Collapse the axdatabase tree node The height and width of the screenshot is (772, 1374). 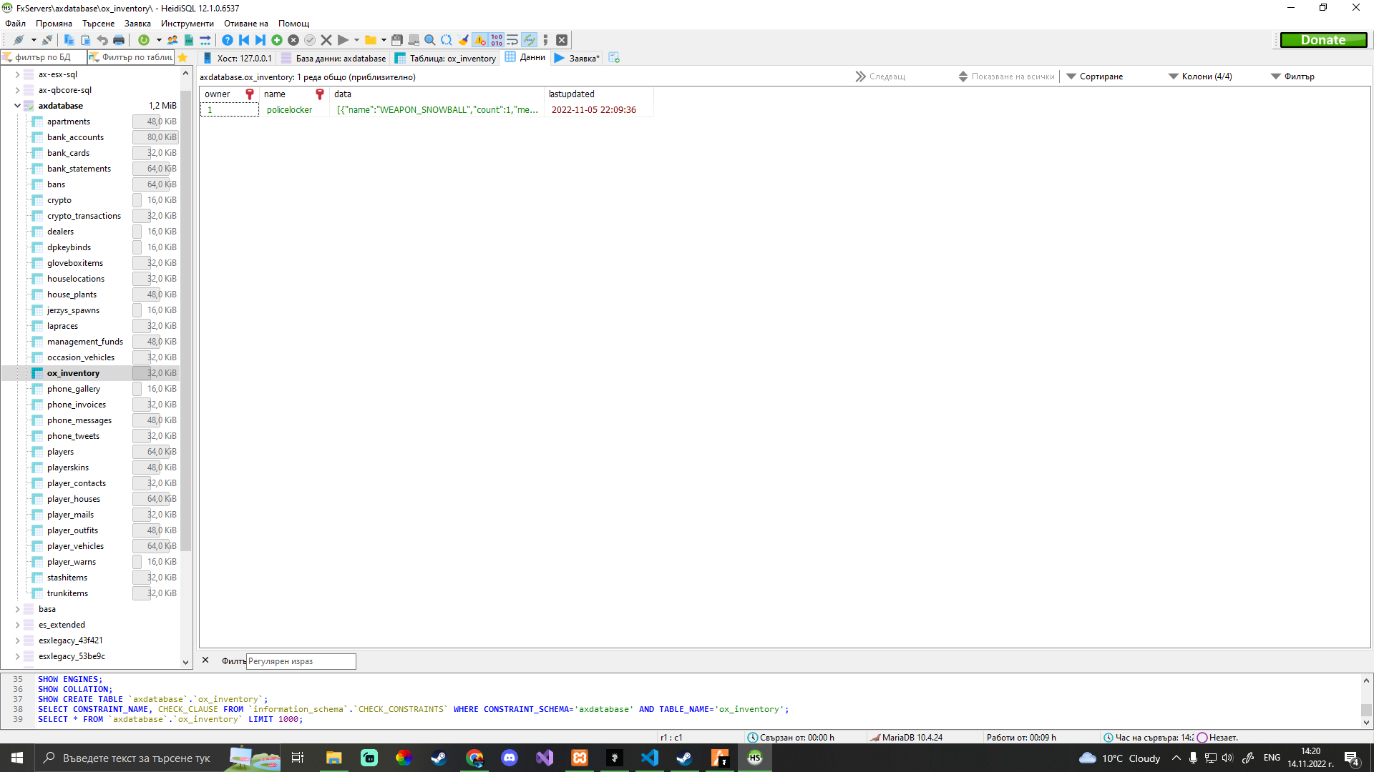pyautogui.click(x=16, y=105)
